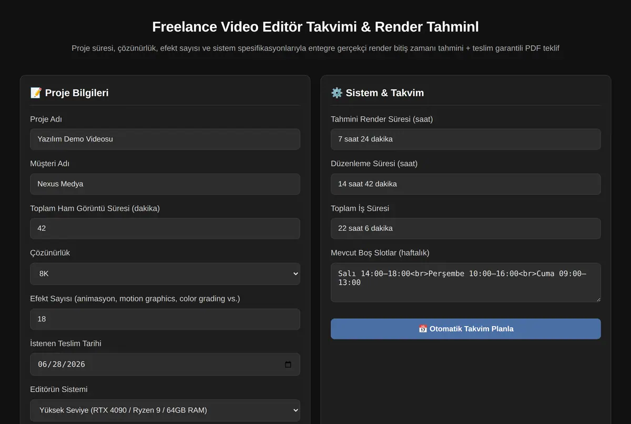The height and width of the screenshot is (424, 631).
Task: Focus the Müşteri Adı field containing Nexus Medya
Action: pyautogui.click(x=165, y=184)
